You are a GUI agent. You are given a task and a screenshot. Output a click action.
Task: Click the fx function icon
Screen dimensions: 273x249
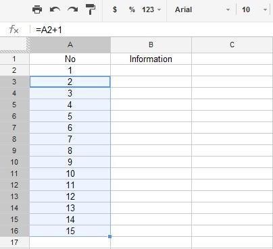click(x=14, y=30)
